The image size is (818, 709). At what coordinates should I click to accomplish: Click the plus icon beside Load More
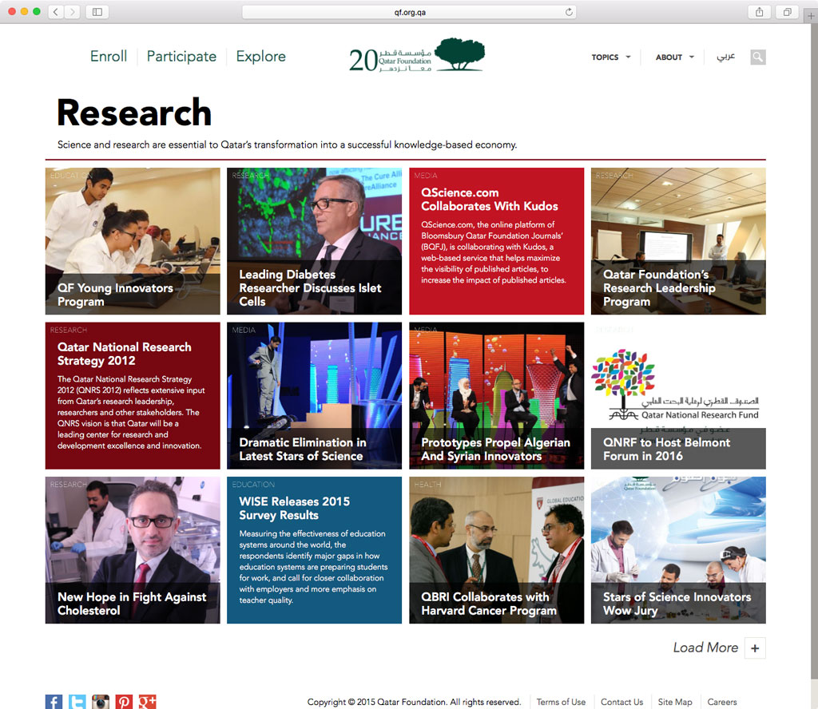point(755,648)
